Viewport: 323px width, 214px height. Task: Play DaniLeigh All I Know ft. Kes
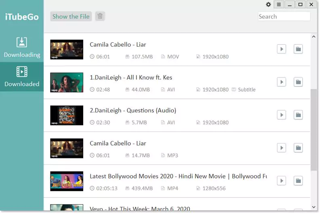pyautogui.click(x=281, y=82)
